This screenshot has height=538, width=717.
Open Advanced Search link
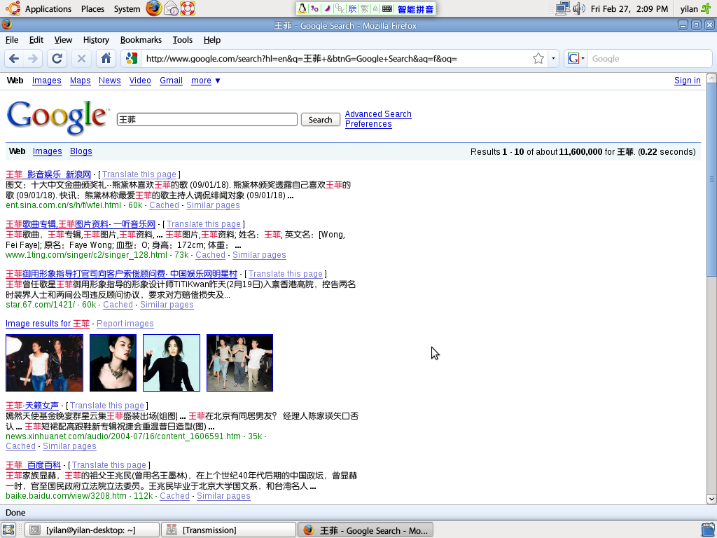[x=378, y=114]
